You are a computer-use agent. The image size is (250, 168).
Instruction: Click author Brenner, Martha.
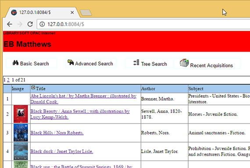157,99
